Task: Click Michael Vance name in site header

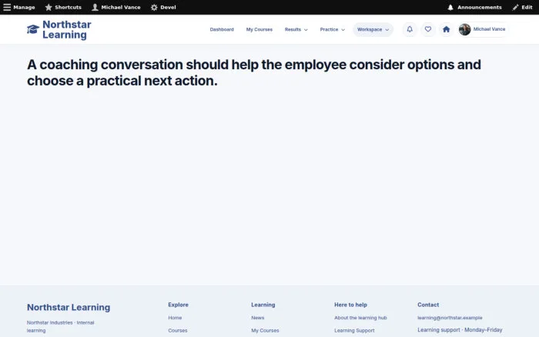Action: click(489, 29)
